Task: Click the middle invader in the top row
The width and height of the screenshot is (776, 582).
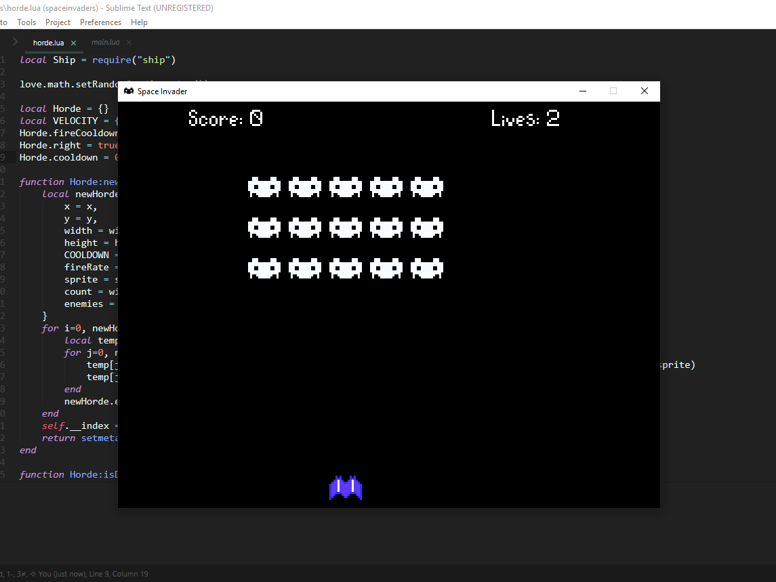Action: tap(346, 187)
